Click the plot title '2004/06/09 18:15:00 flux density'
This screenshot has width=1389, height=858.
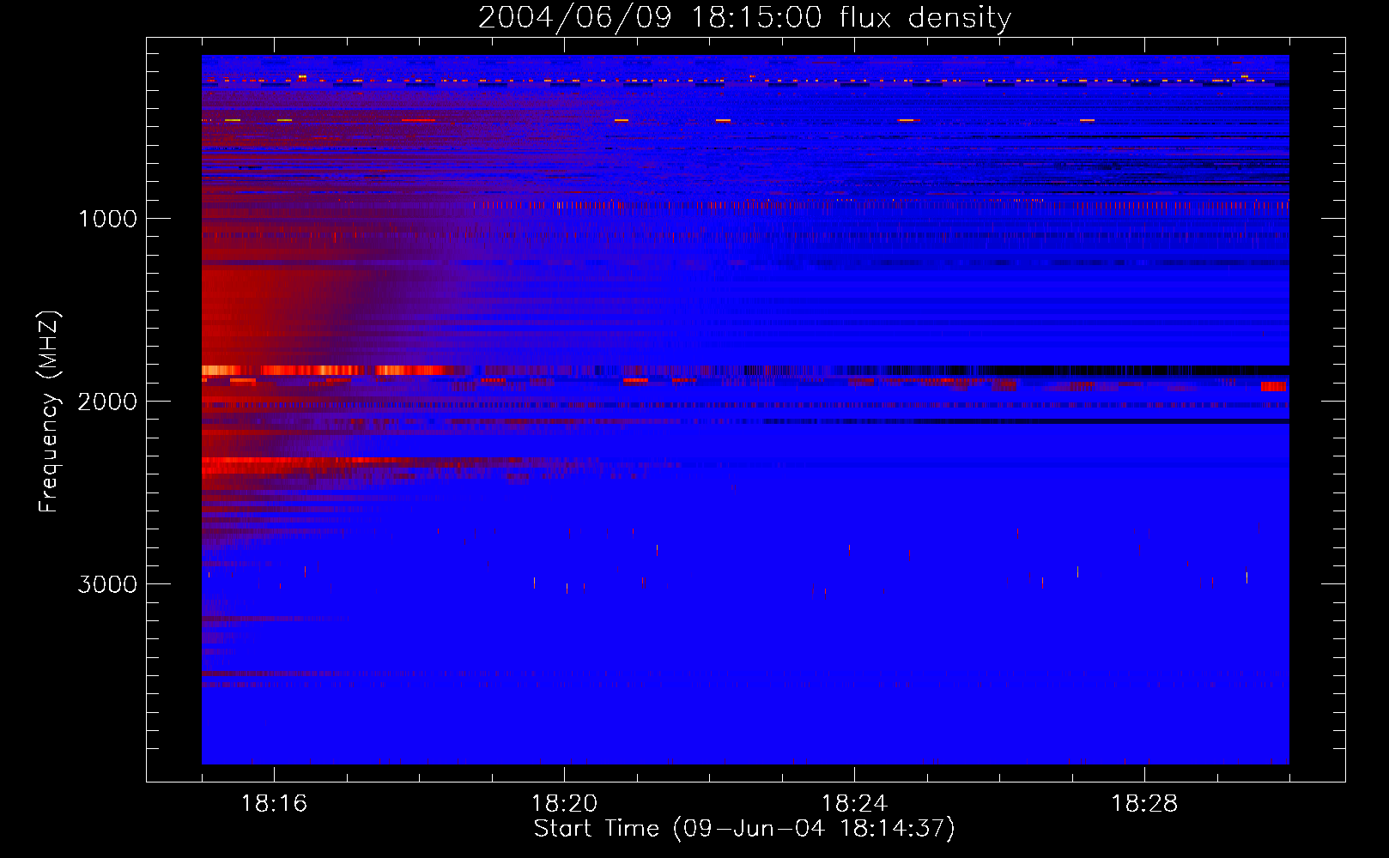[744, 17]
